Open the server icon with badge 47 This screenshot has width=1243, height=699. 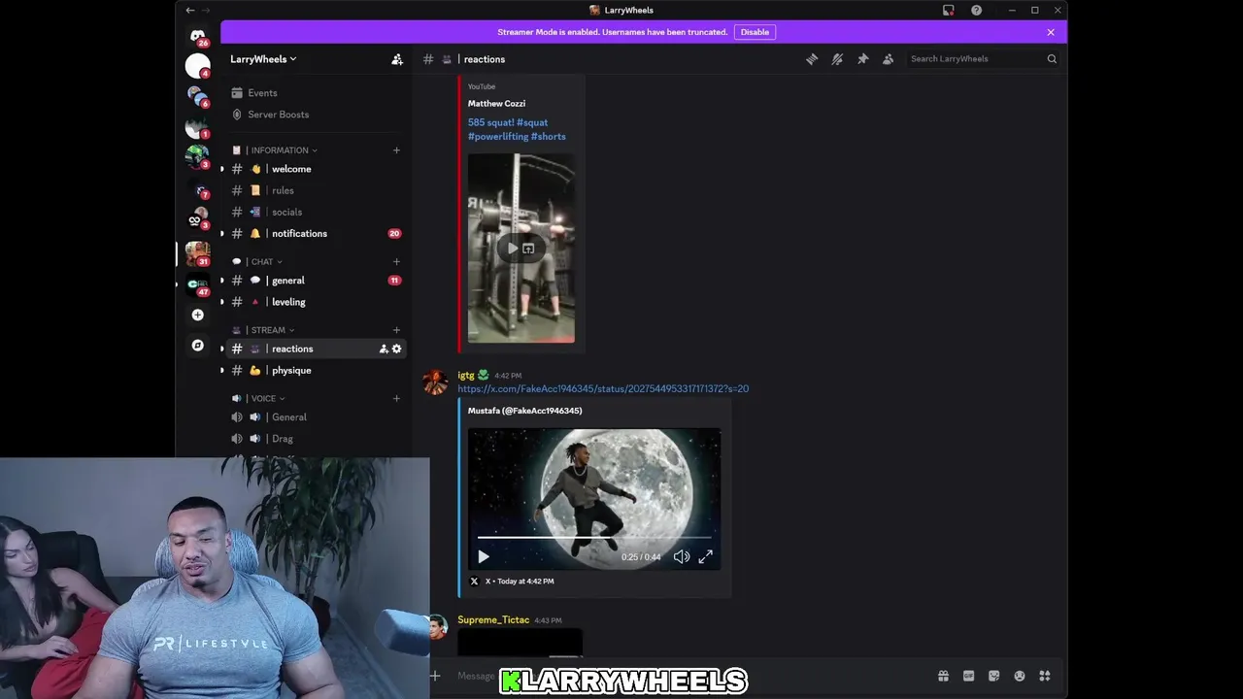tap(197, 284)
